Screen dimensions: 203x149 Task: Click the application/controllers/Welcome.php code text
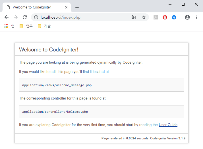click(x=55, y=112)
